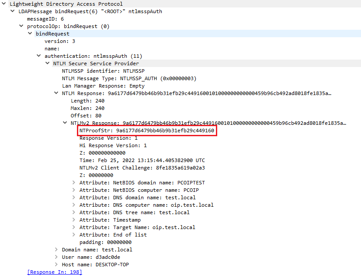Click the text "Host name: DESKTOP-TOP"

(x=95, y=265)
